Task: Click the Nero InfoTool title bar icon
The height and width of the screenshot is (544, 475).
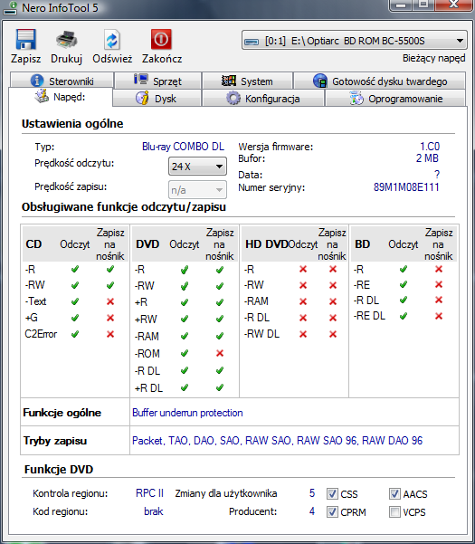Action: (x=10, y=7)
